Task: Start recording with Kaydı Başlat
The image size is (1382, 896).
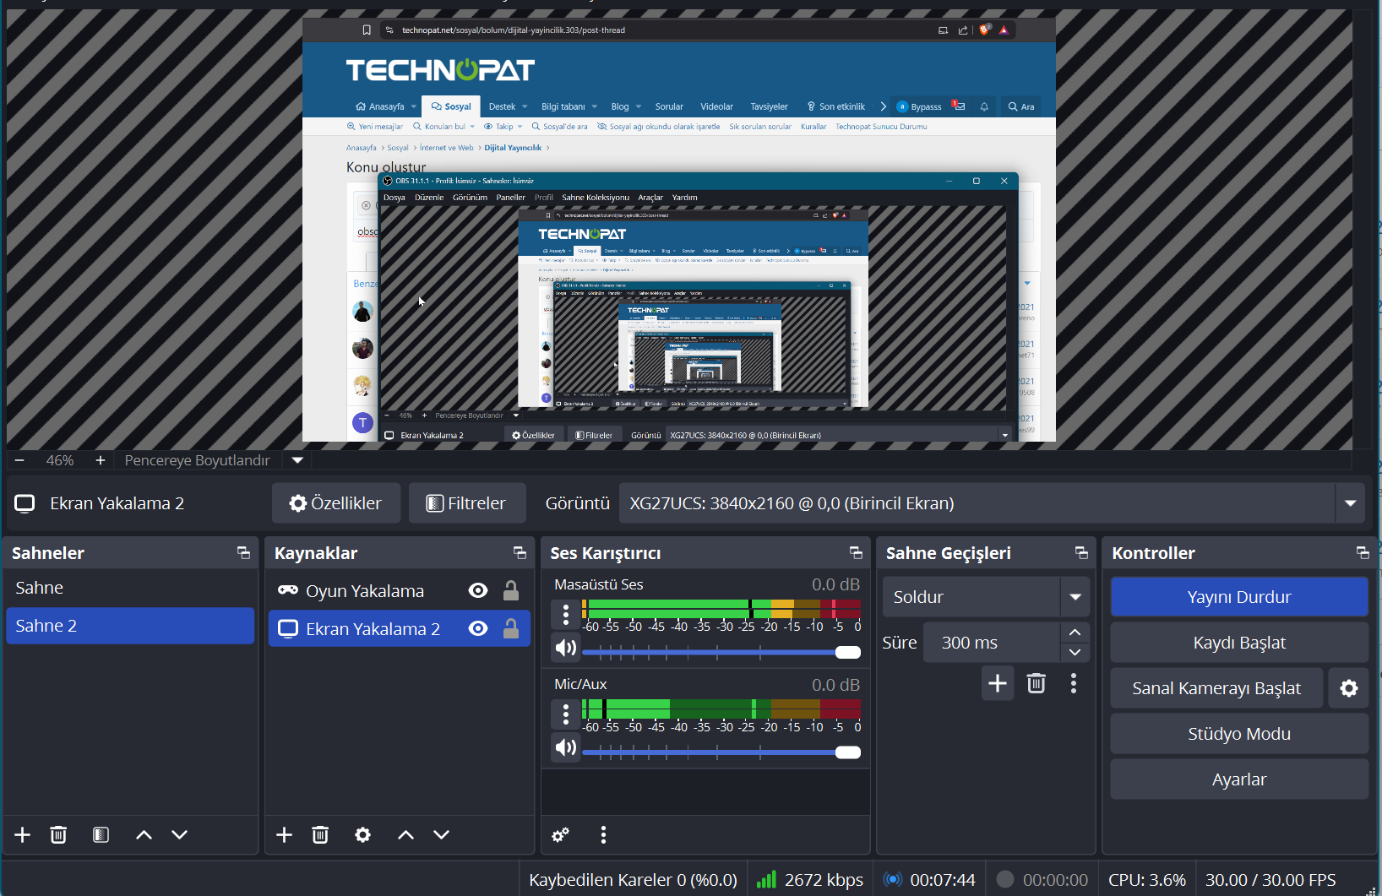Action: [1239, 643]
